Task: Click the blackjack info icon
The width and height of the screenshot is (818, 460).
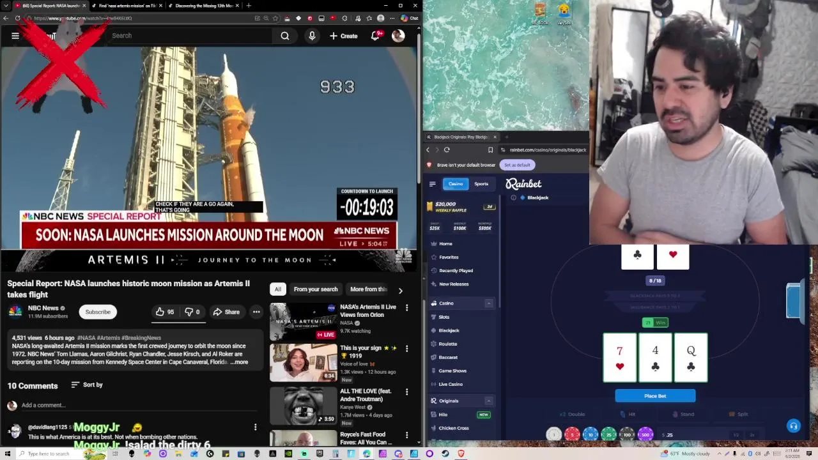Action: pos(513,197)
